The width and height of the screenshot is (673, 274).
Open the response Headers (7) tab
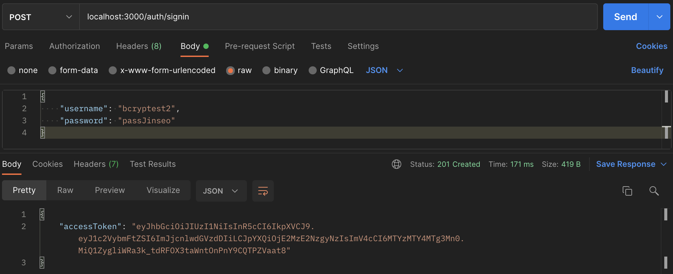(96, 164)
